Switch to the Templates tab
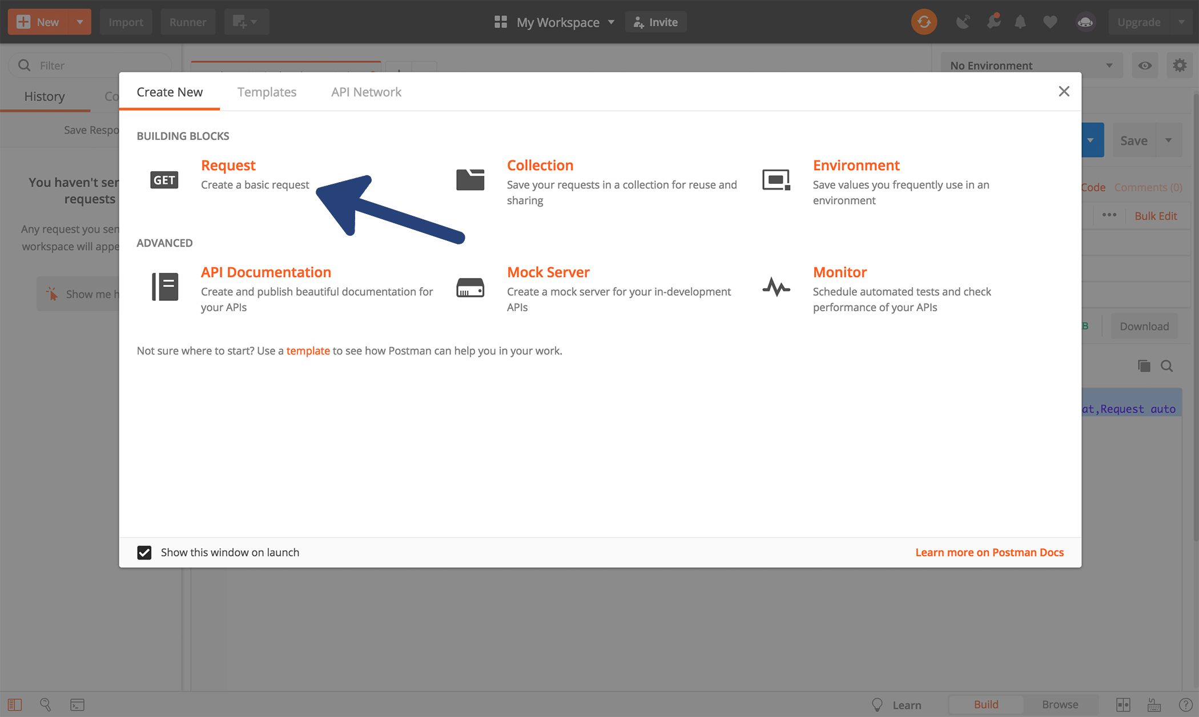Image resolution: width=1199 pixels, height=717 pixels. pos(267,92)
